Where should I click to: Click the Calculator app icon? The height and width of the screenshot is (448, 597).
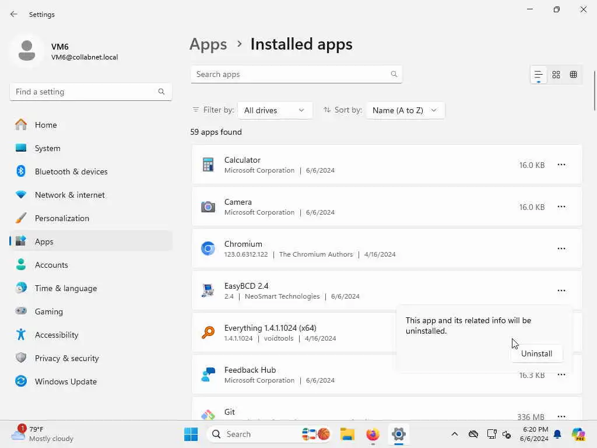coord(208,164)
